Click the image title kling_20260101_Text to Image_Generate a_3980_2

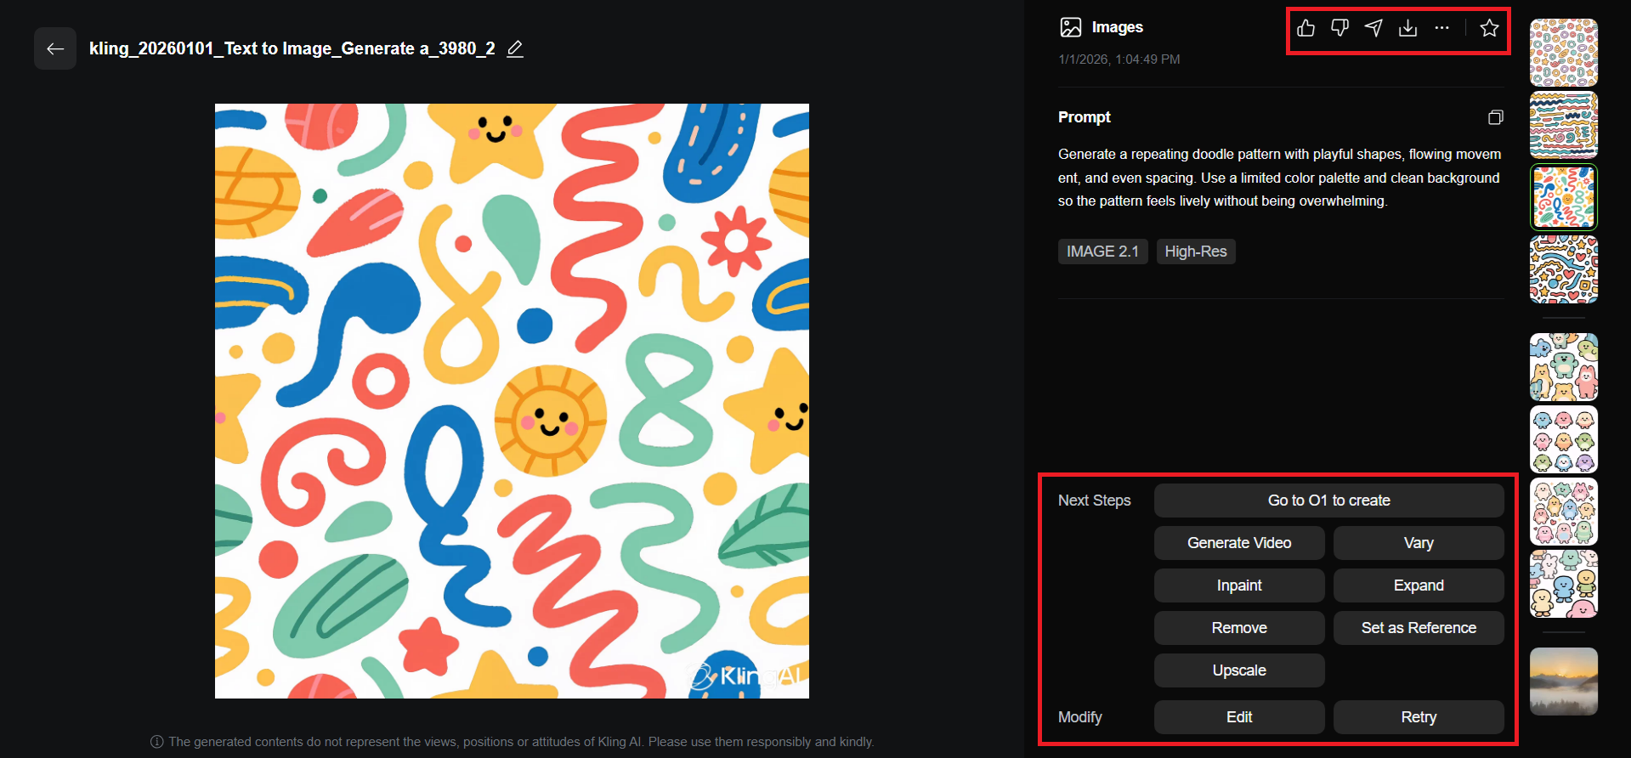tap(292, 48)
